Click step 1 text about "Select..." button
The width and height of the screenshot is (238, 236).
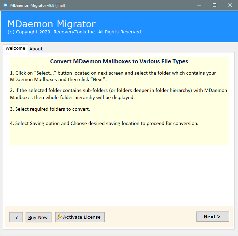[x=113, y=76]
